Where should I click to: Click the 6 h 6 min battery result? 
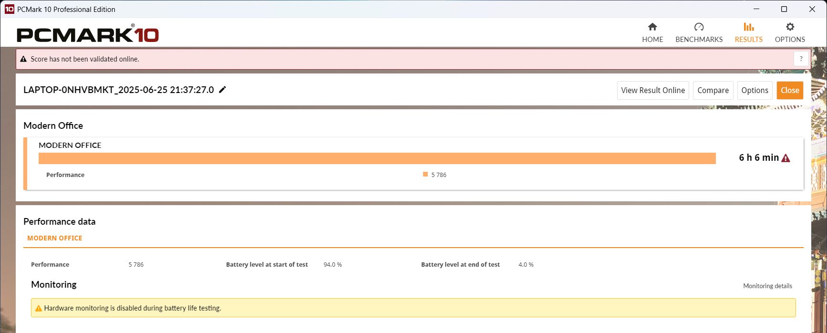(759, 157)
